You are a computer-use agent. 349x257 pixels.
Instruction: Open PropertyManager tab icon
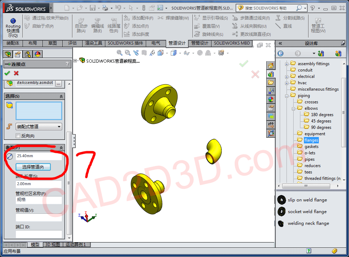(18, 54)
